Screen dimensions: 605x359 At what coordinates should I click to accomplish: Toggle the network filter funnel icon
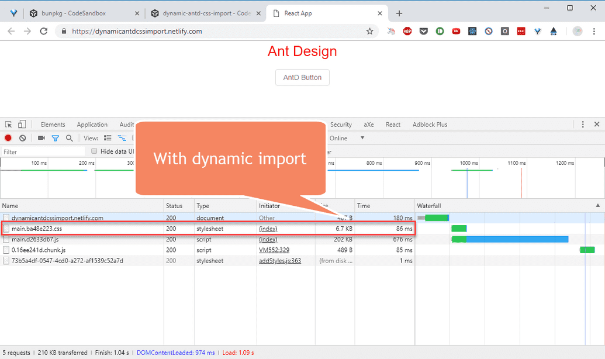point(56,138)
